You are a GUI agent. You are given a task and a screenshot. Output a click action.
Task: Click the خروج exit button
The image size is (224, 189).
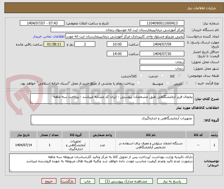coord(49,181)
